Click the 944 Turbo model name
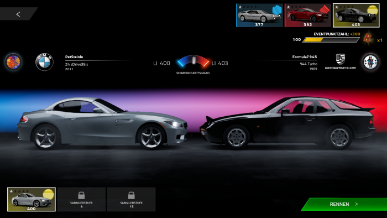This screenshot has height=218, width=387. pyautogui.click(x=308, y=64)
